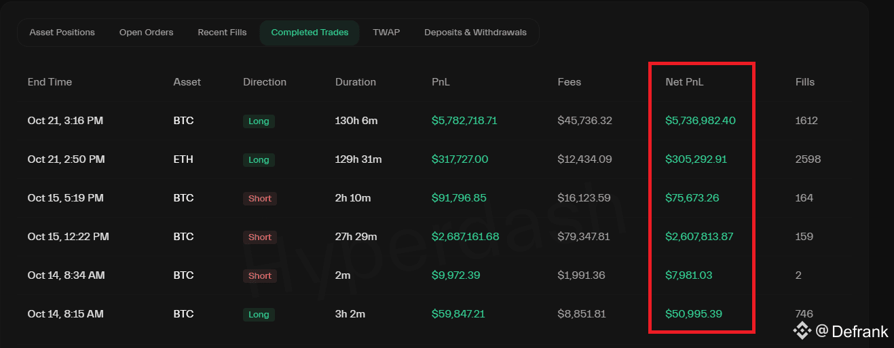Screen dimensions: 894x348
Task: Switch to the Open Orders tab
Action: (146, 33)
